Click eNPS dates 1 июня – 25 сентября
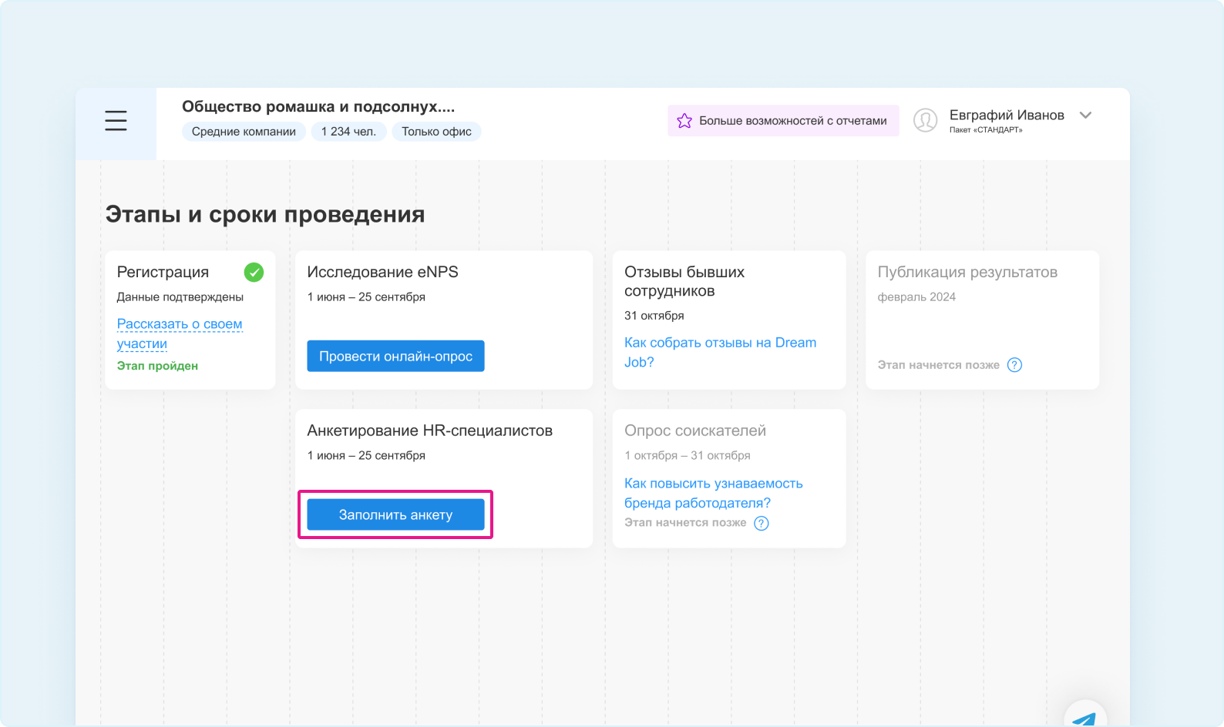 click(366, 297)
